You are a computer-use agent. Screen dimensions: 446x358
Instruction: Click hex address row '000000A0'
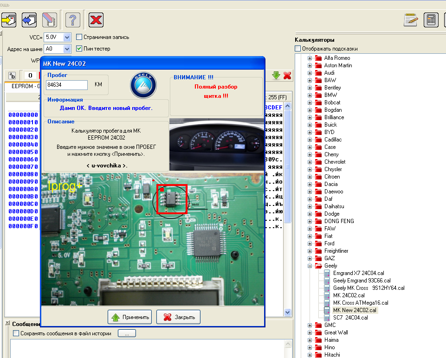(23, 189)
